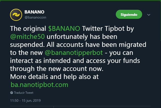Visit the @bananocoin handle

[x=35, y=18]
